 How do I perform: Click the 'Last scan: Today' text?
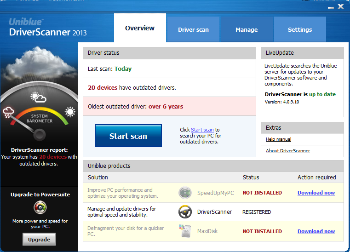pos(109,69)
